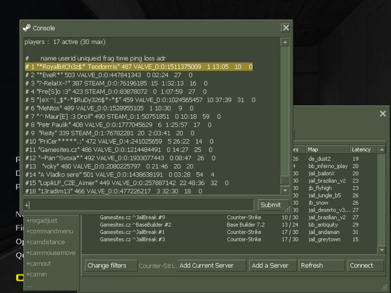Click the Steam logo icon in Console title bar
Image resolution: width=391 pixels, height=293 pixels.
27,28
